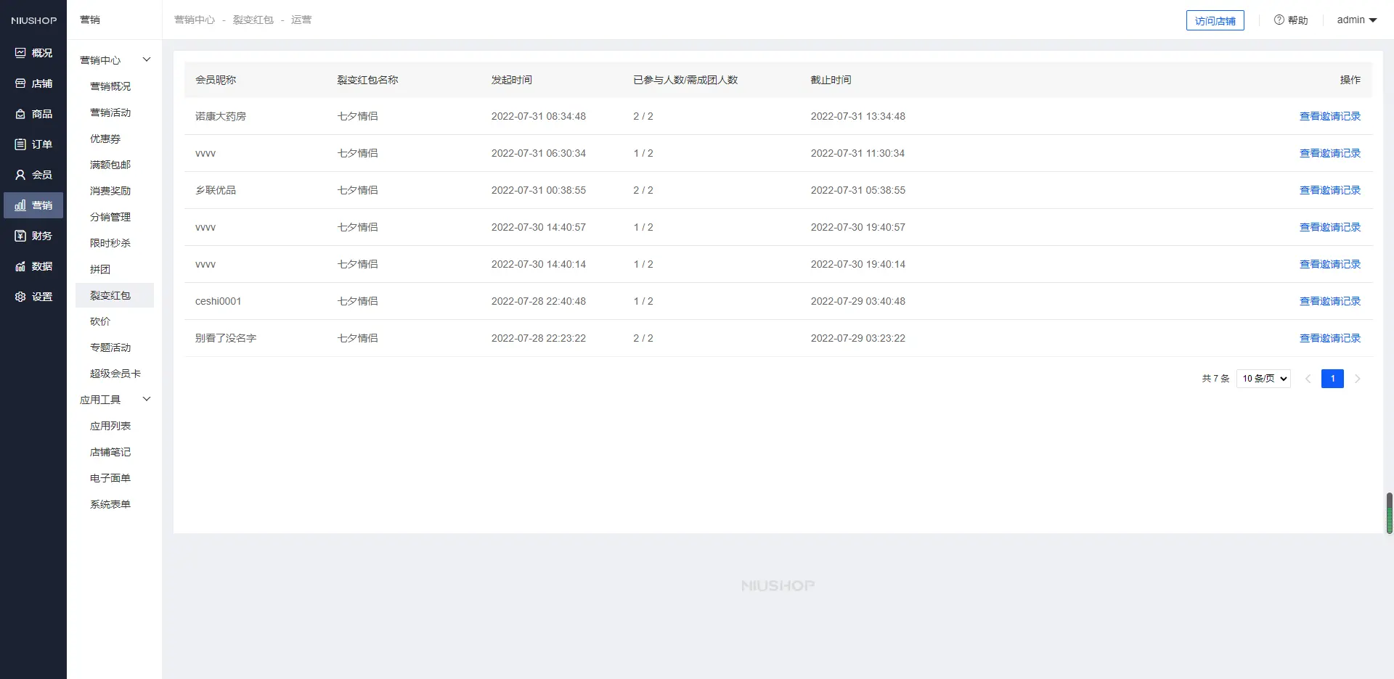The width and height of the screenshot is (1394, 679).
Task: Open the 店铺 store icon
Action: (x=20, y=83)
